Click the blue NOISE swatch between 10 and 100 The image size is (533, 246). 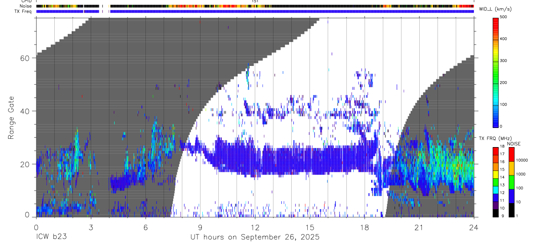coord(511,196)
